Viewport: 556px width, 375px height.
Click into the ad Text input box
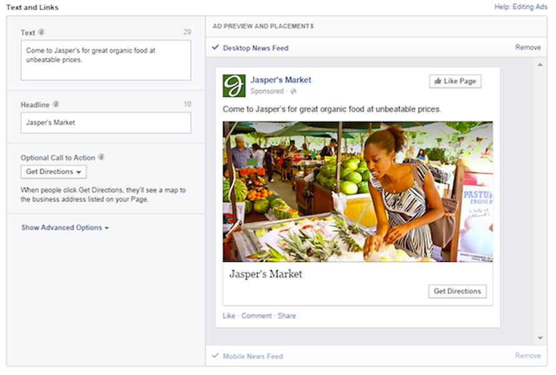[106, 60]
